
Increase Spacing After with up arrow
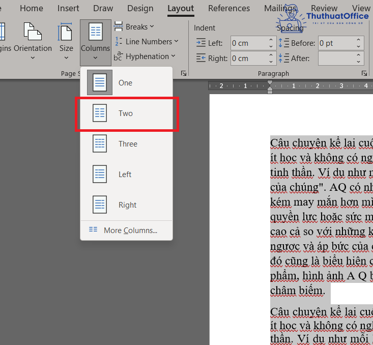coord(358,55)
